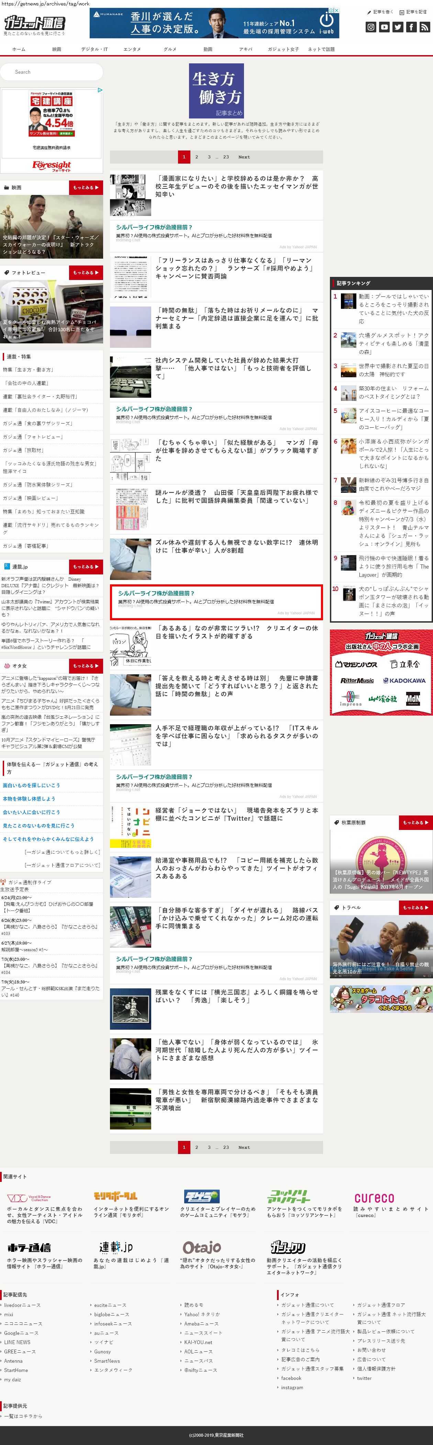This screenshot has height=1445, width=433.
Task: Go to page 23 in top pagination
Action: (x=226, y=157)
